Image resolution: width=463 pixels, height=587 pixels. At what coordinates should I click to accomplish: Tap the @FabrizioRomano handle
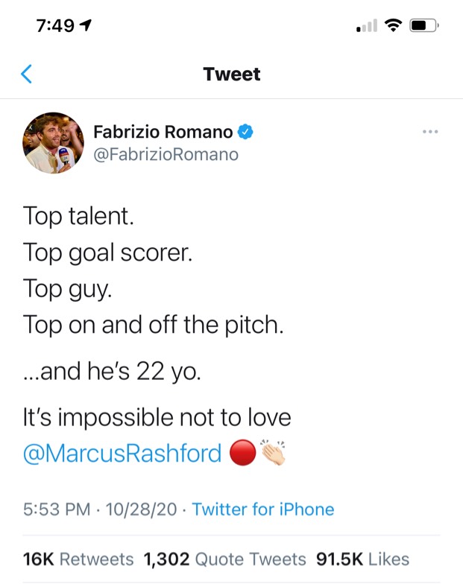pyautogui.click(x=166, y=154)
